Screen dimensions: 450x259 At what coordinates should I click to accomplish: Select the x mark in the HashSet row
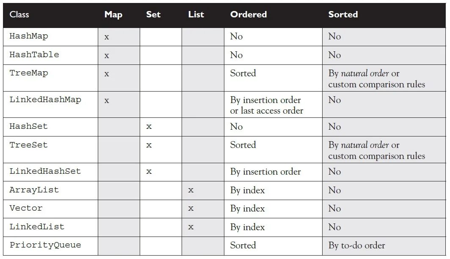[149, 127]
